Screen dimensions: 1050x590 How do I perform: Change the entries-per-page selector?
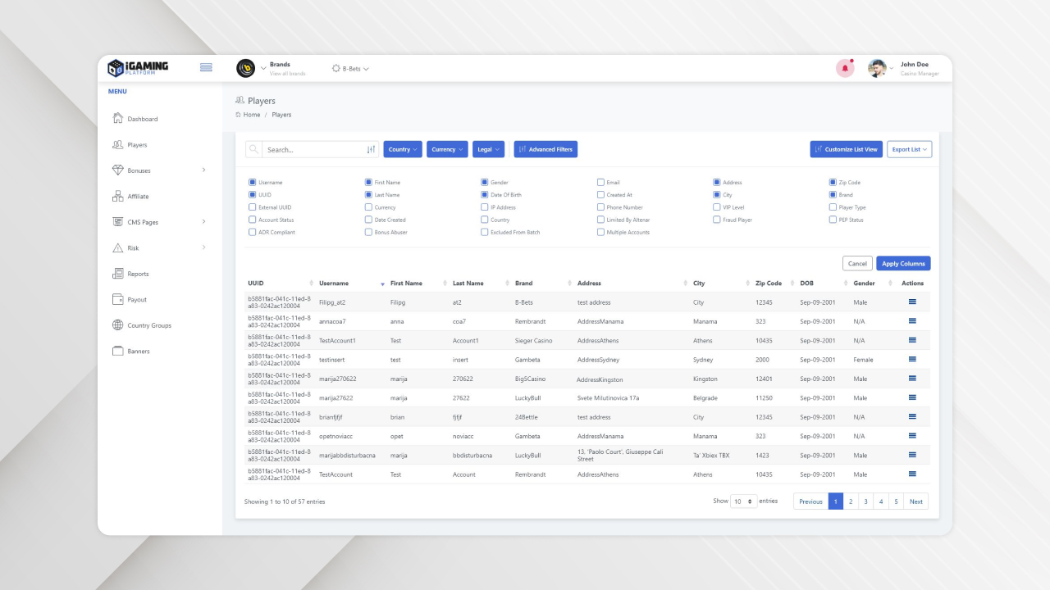(x=744, y=501)
